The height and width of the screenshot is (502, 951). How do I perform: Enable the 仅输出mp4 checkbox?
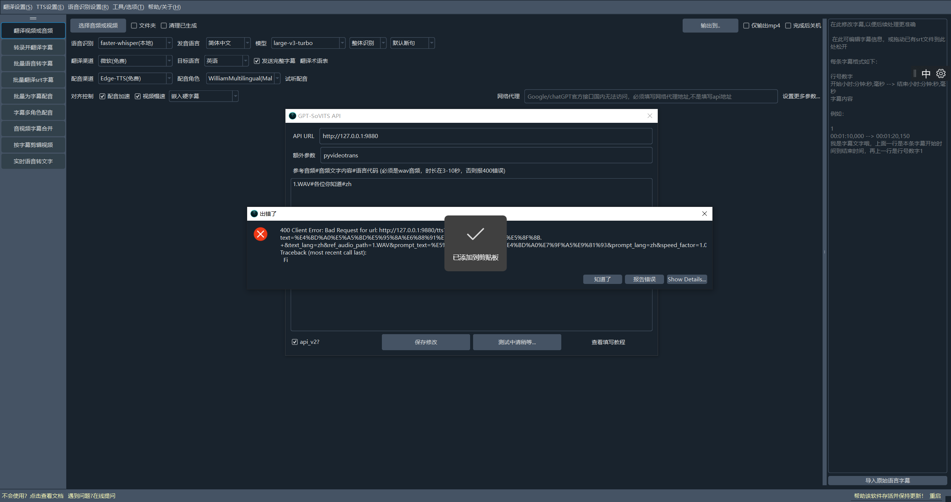(746, 26)
